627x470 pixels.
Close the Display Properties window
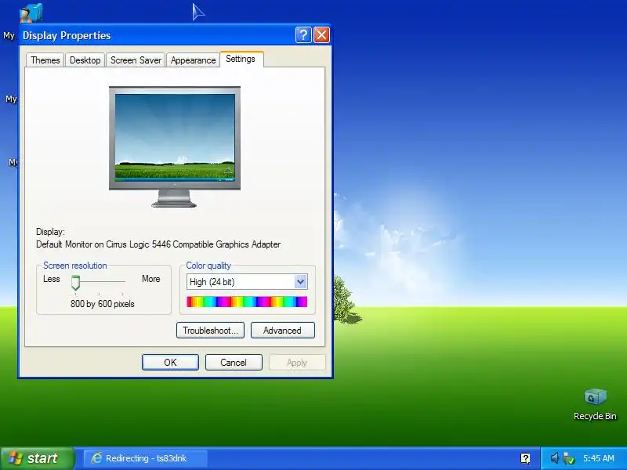click(322, 35)
